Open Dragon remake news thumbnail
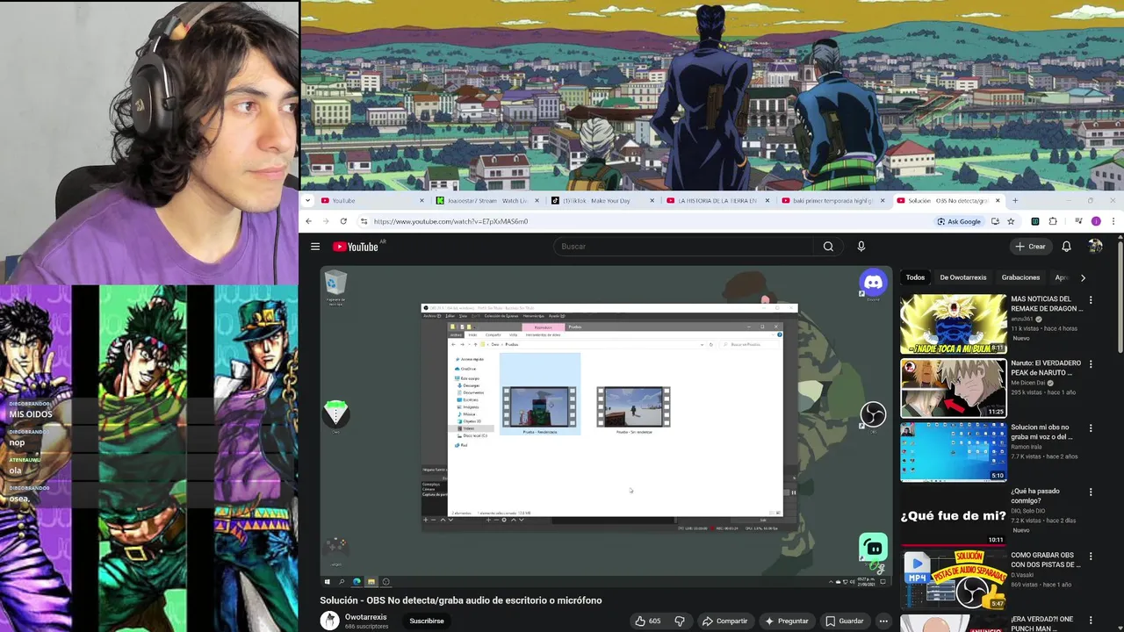Image resolution: width=1124 pixels, height=632 pixels. click(953, 324)
